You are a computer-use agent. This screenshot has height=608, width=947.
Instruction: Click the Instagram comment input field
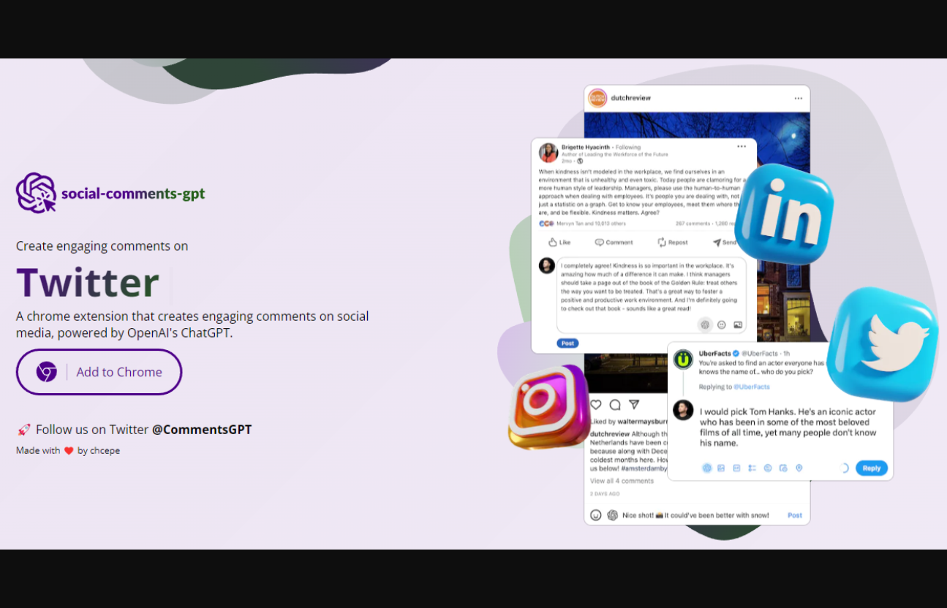coord(695,515)
